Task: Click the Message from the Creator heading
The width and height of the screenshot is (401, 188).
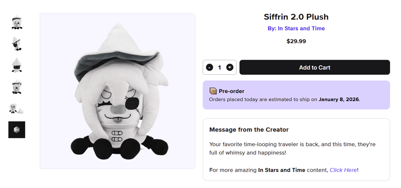Action: [x=249, y=130]
